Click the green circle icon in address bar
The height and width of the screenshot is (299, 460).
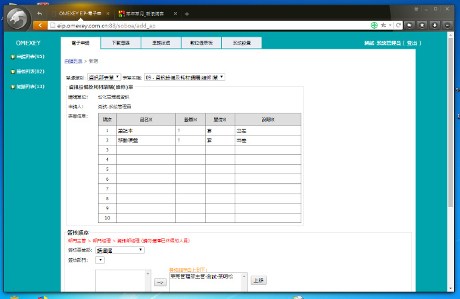click(x=374, y=25)
